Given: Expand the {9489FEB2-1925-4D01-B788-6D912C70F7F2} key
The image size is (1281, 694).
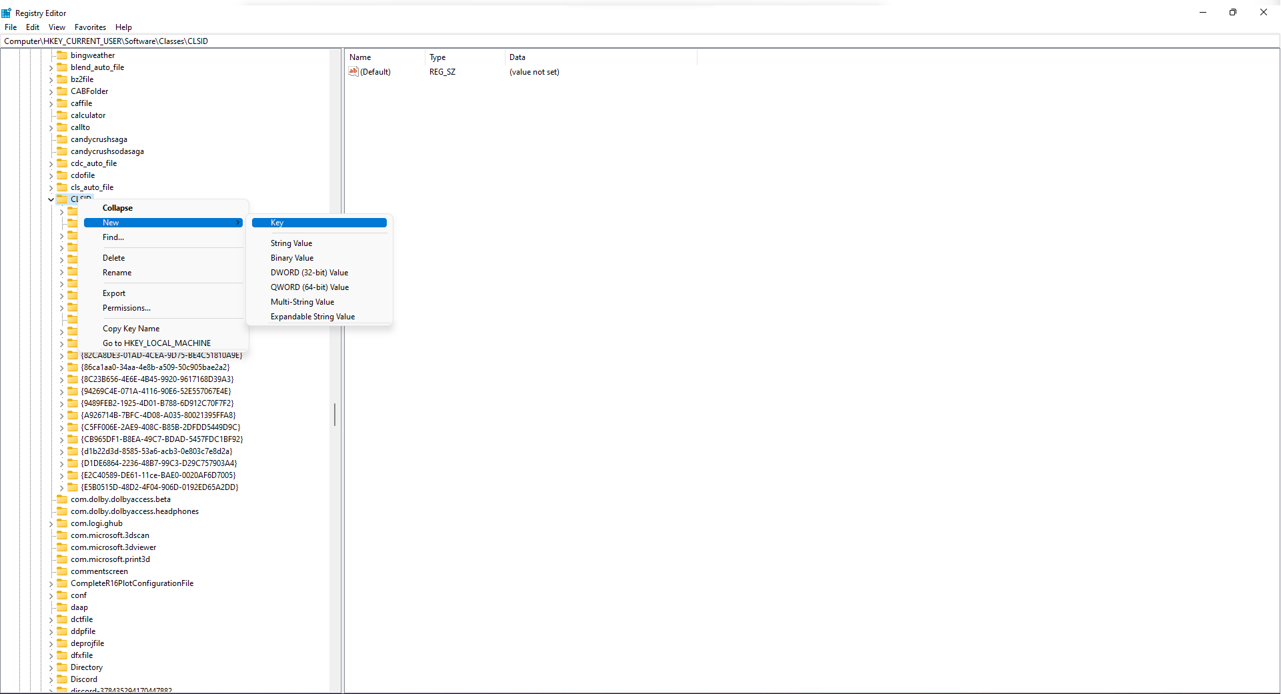Looking at the screenshot, I should tap(61, 403).
